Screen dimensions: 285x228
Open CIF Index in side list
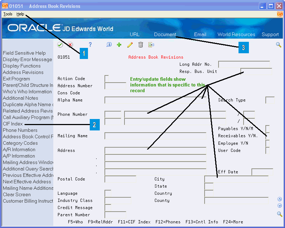click(x=13, y=124)
